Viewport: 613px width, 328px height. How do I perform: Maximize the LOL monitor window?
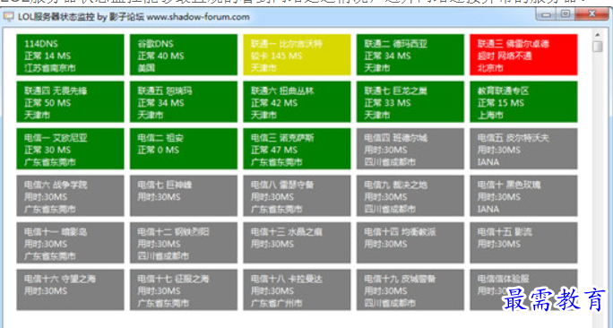tap(566, 14)
